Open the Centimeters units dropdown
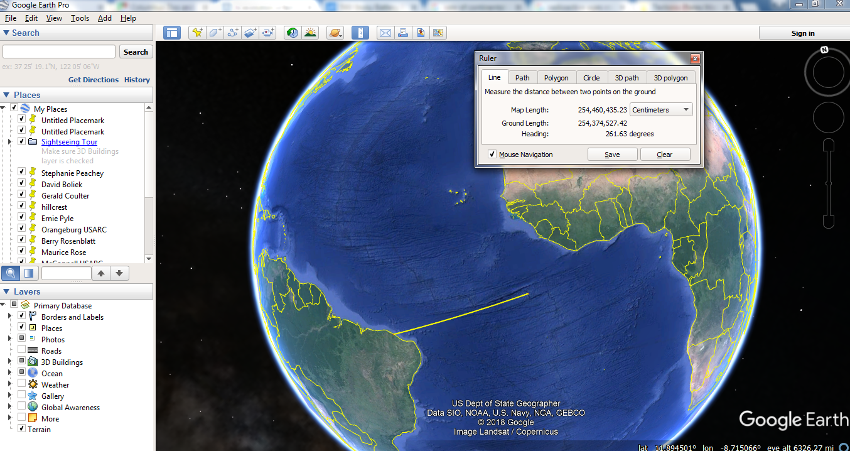This screenshot has width=850, height=451. click(x=661, y=110)
